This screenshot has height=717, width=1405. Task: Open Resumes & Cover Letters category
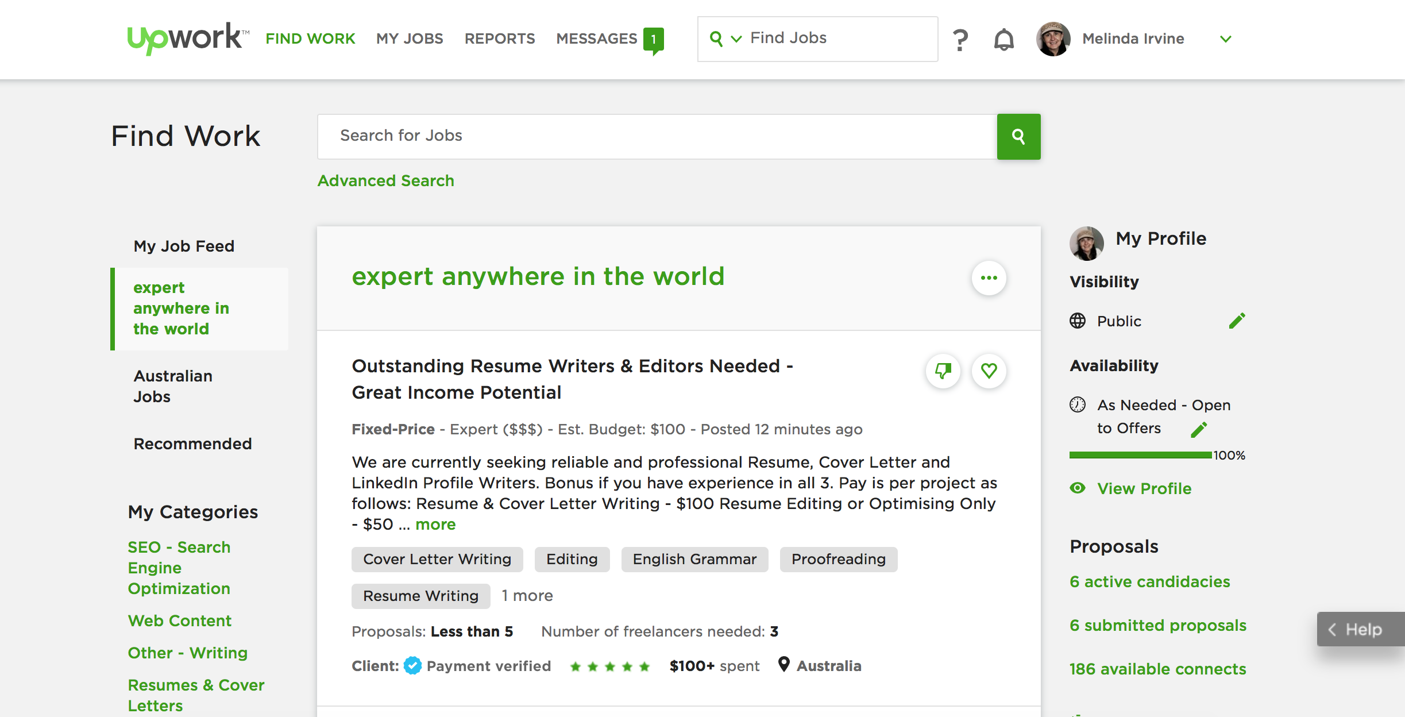tap(196, 695)
